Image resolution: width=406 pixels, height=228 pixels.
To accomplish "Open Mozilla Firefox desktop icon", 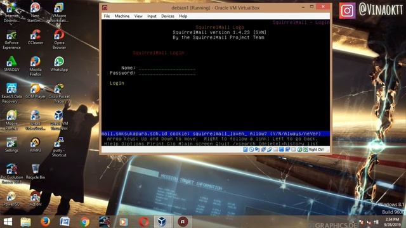I will [x=36, y=66].
